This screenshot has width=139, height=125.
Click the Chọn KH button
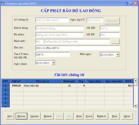pyautogui.click(x=112, y=21)
